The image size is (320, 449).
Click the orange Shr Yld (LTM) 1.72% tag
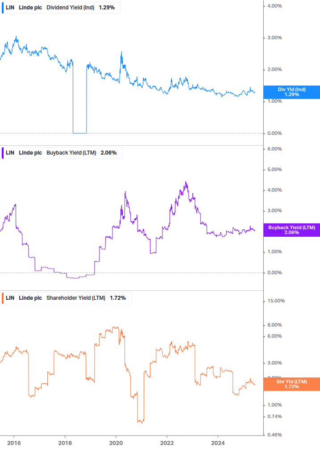coord(292,384)
